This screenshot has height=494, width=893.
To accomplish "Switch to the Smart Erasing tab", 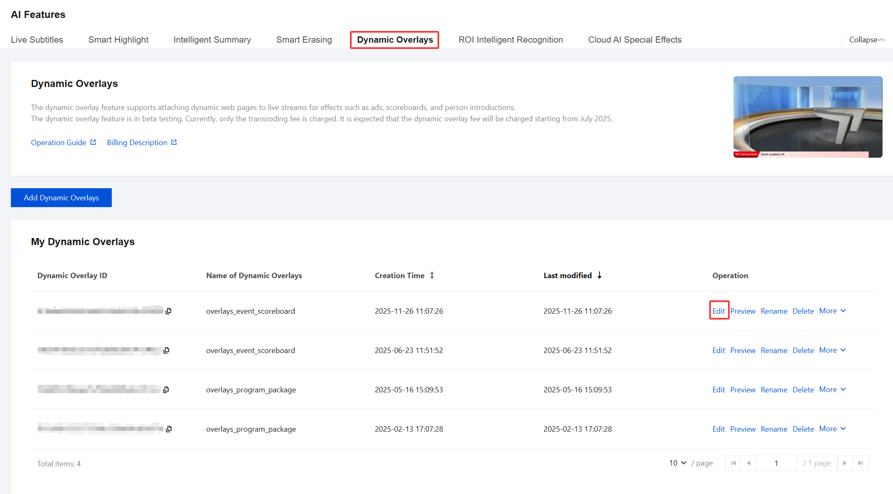I will (x=304, y=40).
